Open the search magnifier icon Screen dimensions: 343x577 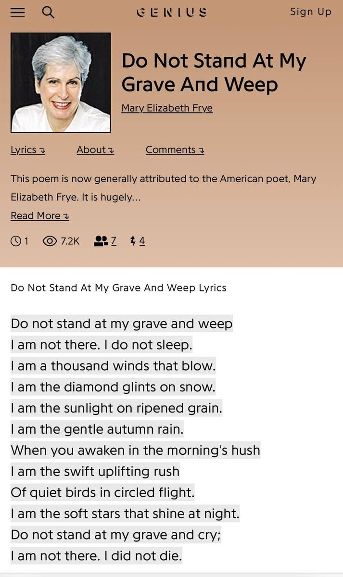point(48,13)
